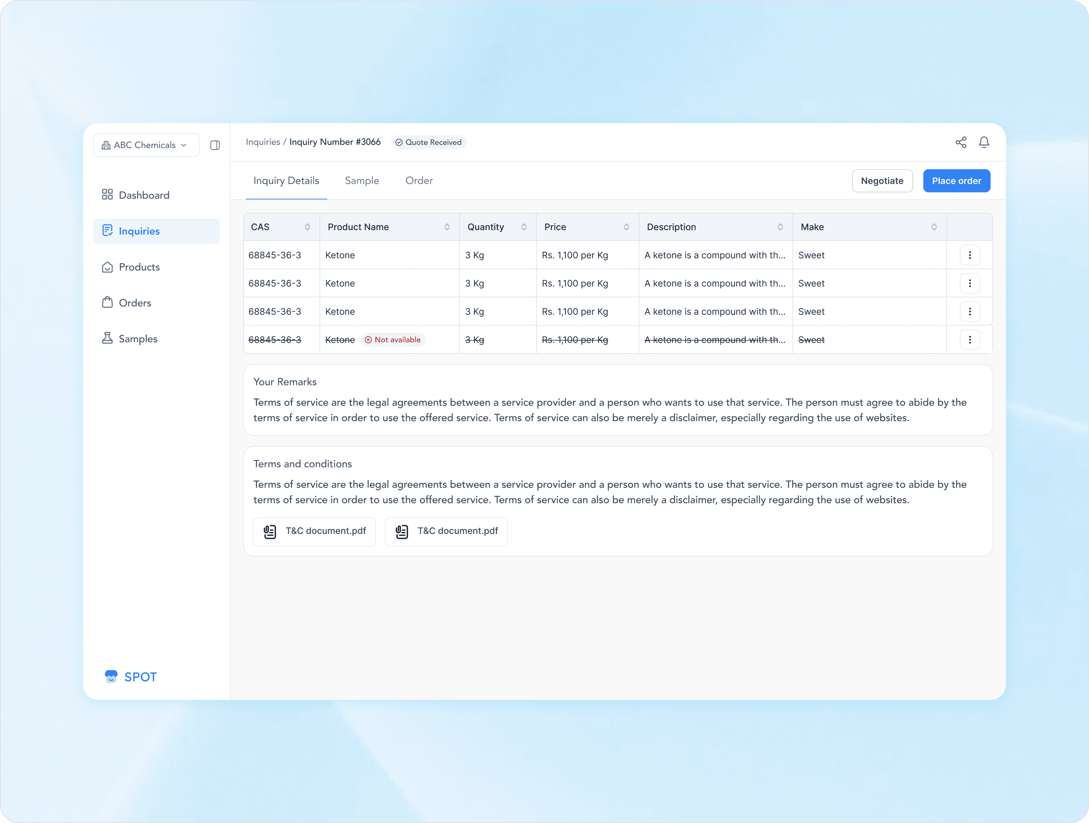Screen dimensions: 1089x823
Task: Click the Negotiate button
Action: click(x=882, y=181)
